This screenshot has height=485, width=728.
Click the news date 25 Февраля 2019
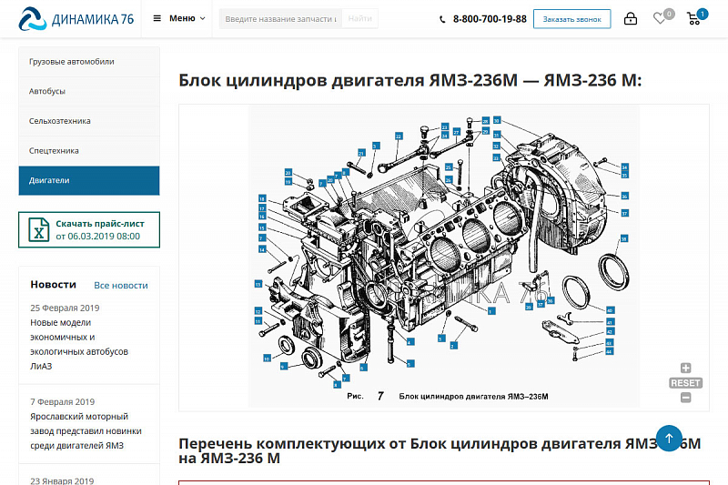(x=65, y=308)
